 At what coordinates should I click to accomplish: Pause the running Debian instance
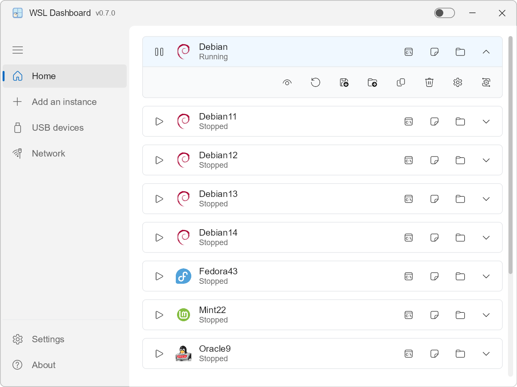159,52
